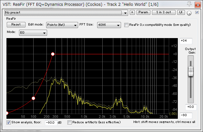
Task: Expand the Edit mode dropdown
Action: (62, 25)
